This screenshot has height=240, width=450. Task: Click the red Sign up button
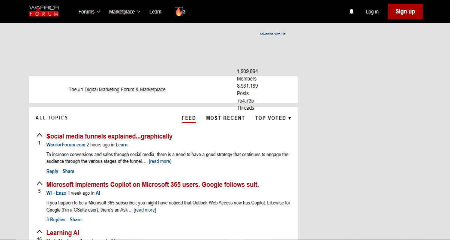tap(405, 12)
